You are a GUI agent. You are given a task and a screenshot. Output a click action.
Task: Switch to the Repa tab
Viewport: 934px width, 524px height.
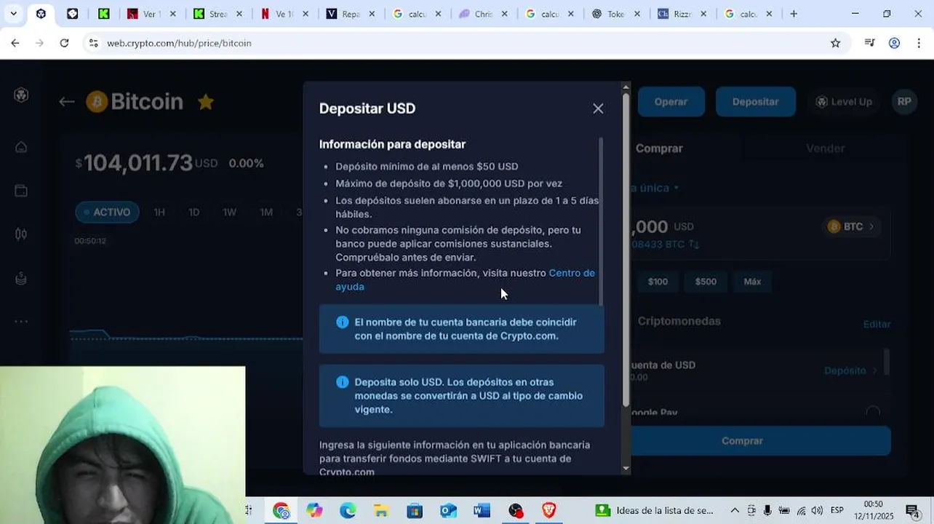point(351,14)
